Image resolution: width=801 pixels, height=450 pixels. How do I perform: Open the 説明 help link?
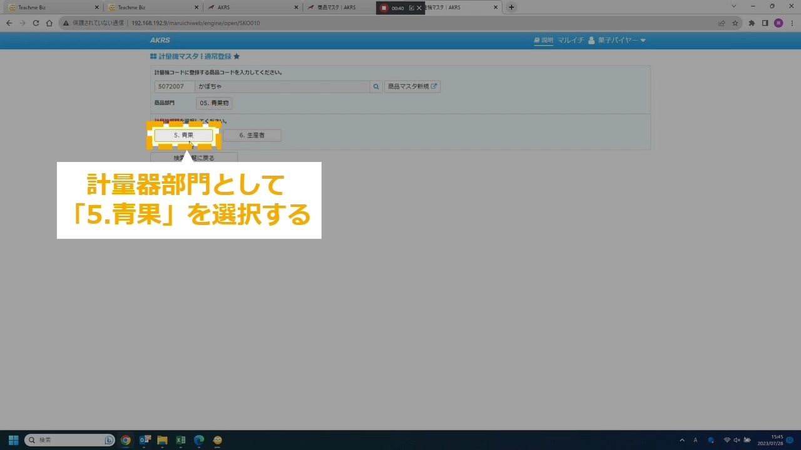coord(543,41)
